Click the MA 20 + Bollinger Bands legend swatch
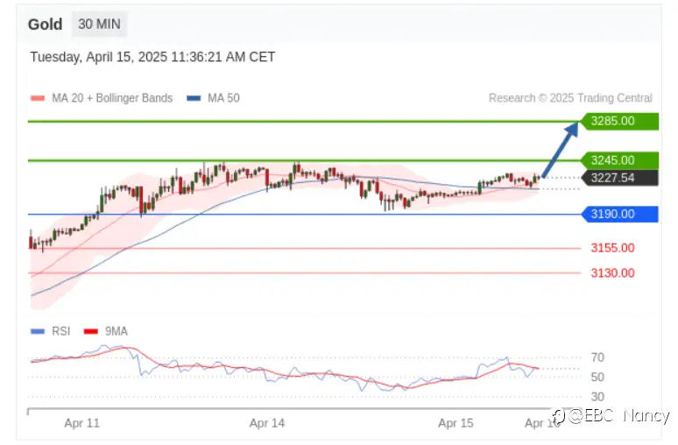This screenshot has width=678, height=445. pos(38,98)
